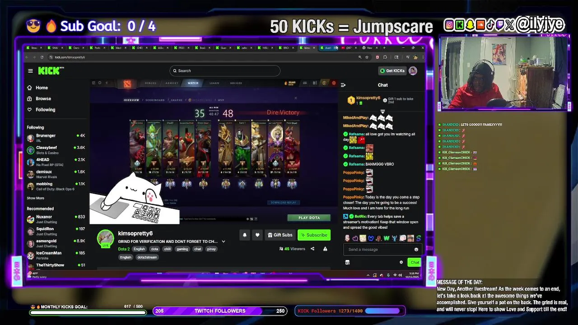
Task: Open the Dota ARCADE tab
Action: 236,83
